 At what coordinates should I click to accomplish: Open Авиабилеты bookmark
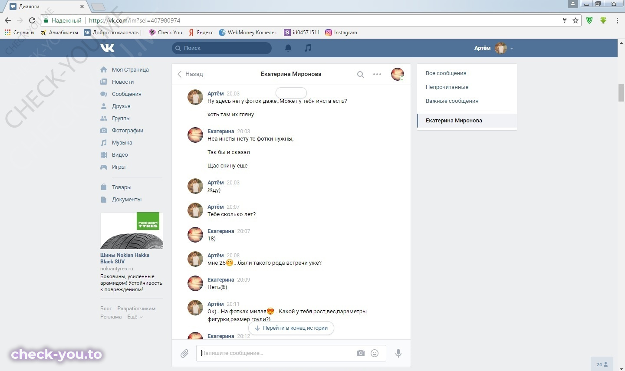coord(59,33)
